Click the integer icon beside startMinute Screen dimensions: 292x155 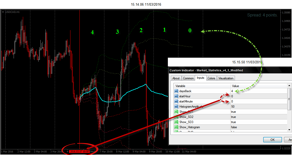[x=176, y=101]
